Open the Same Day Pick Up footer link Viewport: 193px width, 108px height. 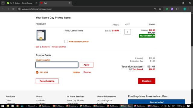pos(75,100)
